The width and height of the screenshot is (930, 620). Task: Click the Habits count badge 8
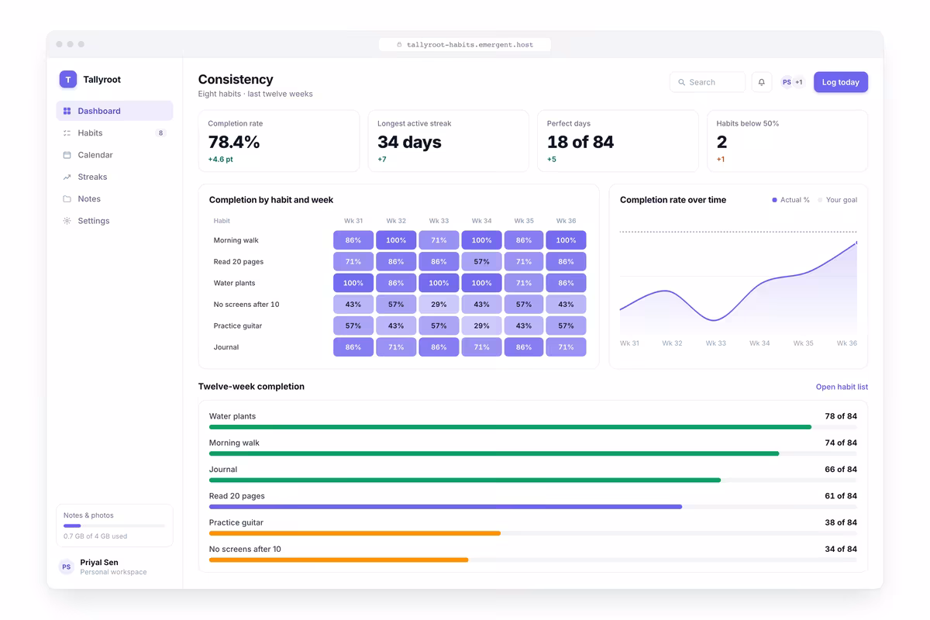pos(160,133)
